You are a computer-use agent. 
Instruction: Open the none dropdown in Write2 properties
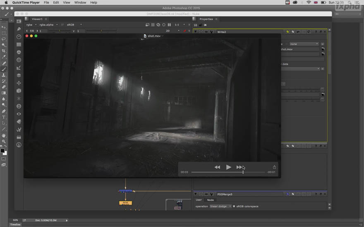tap(304, 44)
